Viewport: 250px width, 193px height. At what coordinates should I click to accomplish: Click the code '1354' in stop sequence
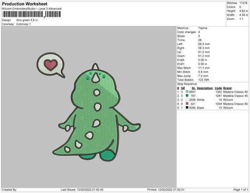219,104
